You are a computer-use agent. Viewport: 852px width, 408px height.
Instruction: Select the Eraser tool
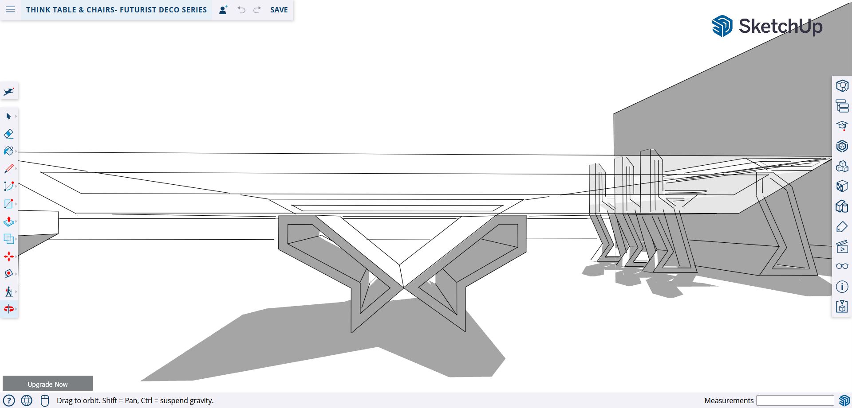pyautogui.click(x=8, y=134)
